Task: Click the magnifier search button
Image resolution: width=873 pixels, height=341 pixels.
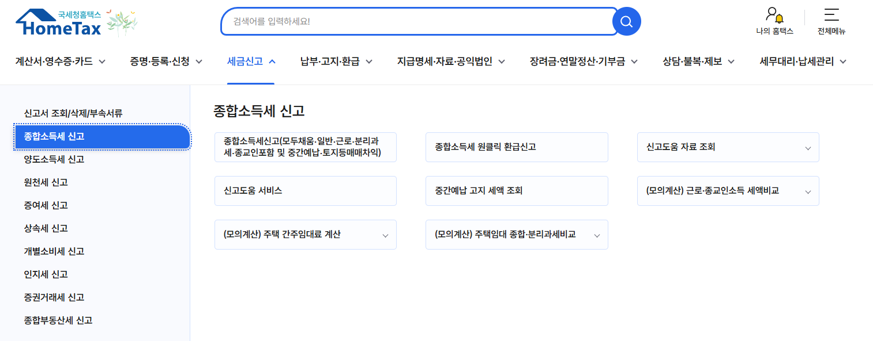Action: coord(626,22)
